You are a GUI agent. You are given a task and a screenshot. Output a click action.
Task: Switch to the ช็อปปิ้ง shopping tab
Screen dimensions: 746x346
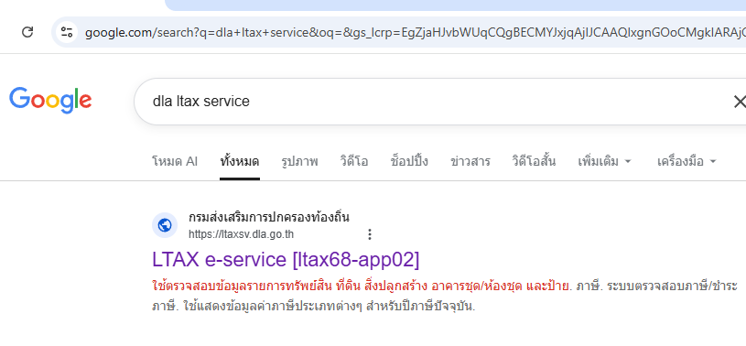coord(409,161)
